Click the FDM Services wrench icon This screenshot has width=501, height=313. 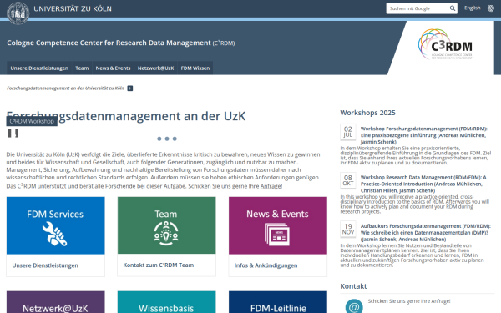click(54, 234)
